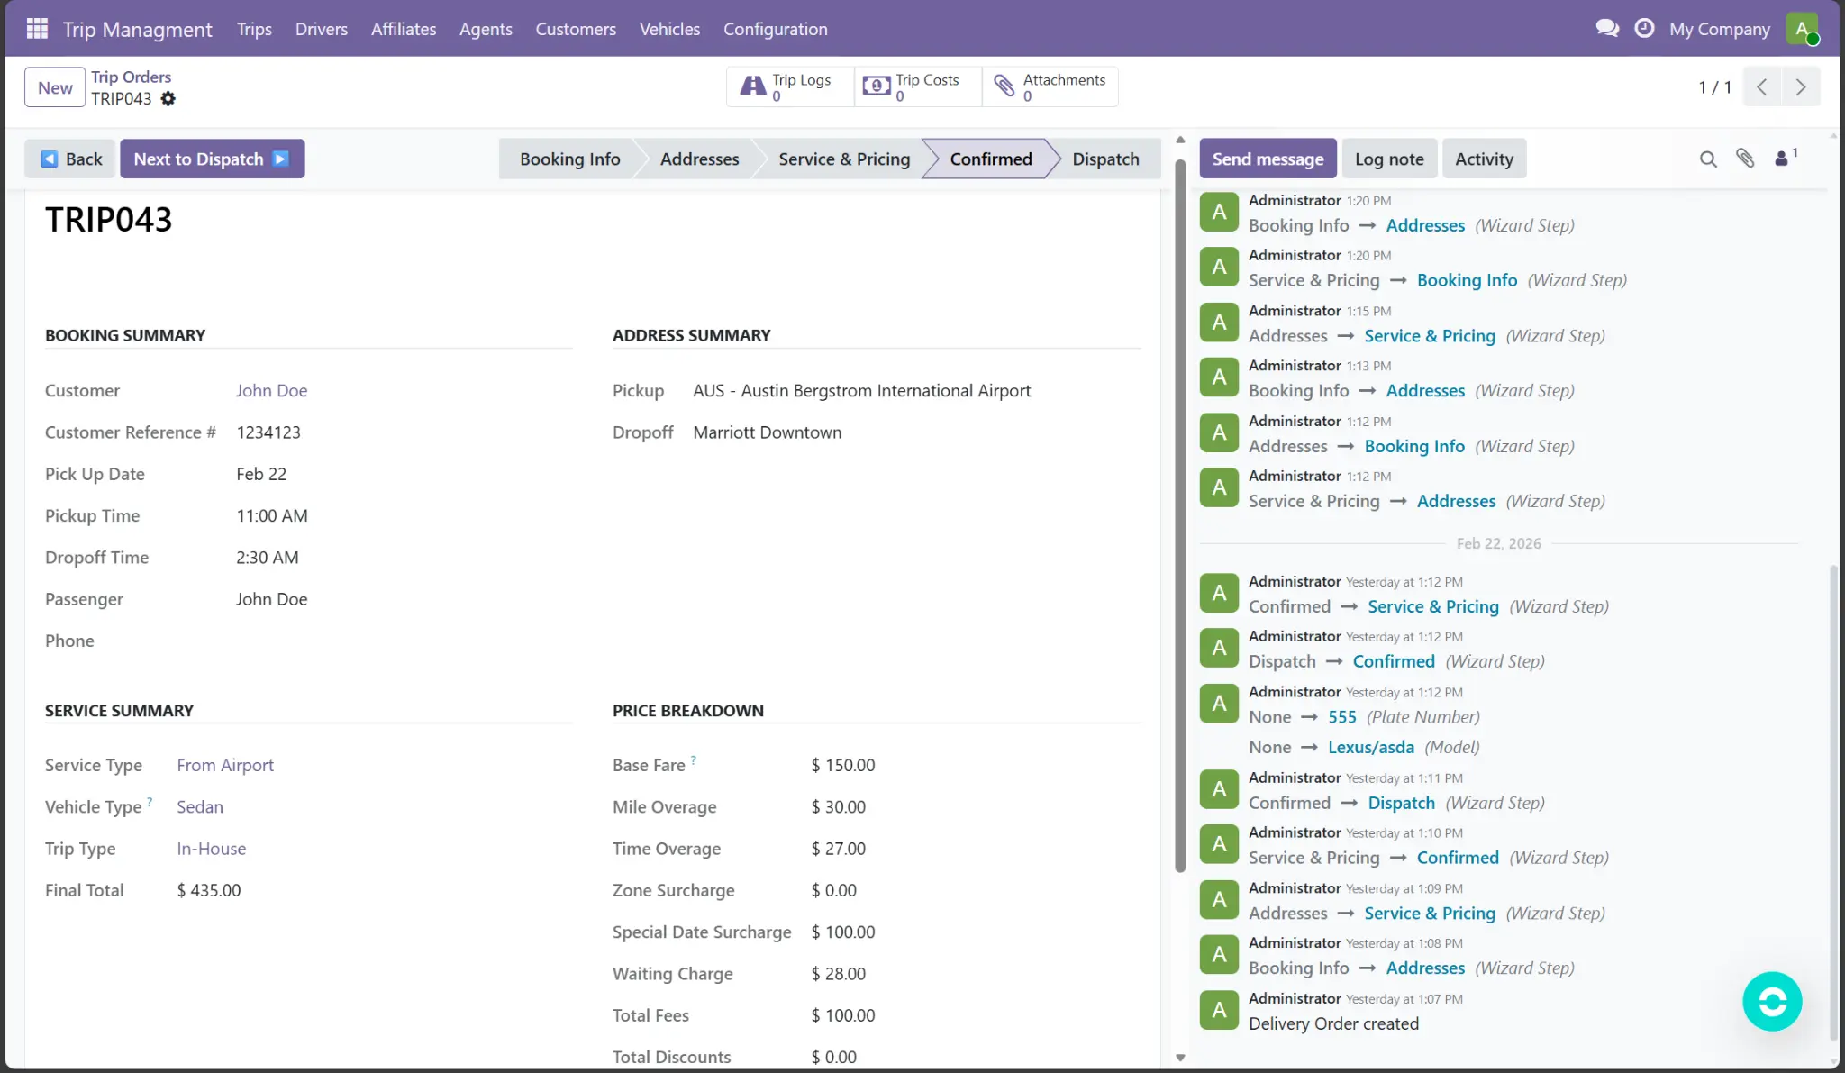Click the chatter paperclip attachment icon

point(1745,159)
